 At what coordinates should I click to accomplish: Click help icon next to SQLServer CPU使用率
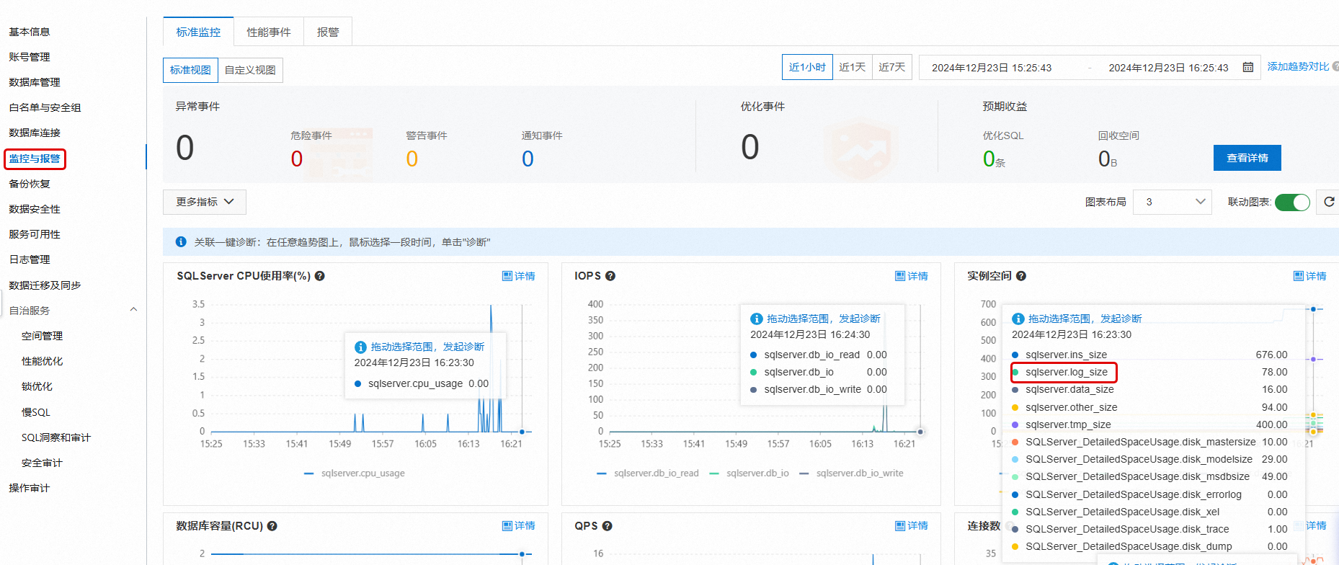320,276
